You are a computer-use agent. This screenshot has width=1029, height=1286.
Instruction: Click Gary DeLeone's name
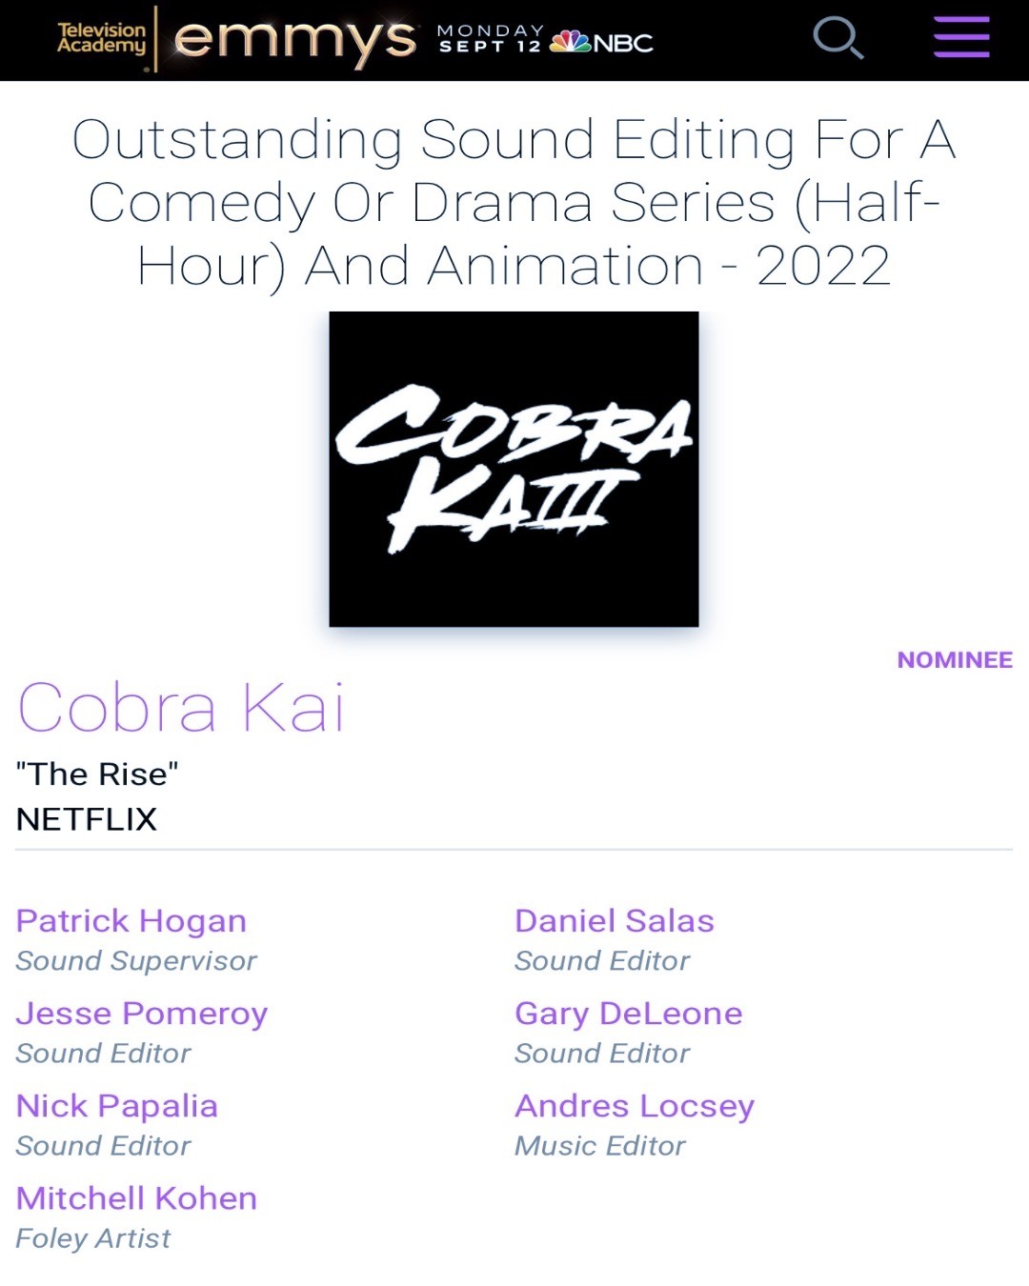point(628,1013)
